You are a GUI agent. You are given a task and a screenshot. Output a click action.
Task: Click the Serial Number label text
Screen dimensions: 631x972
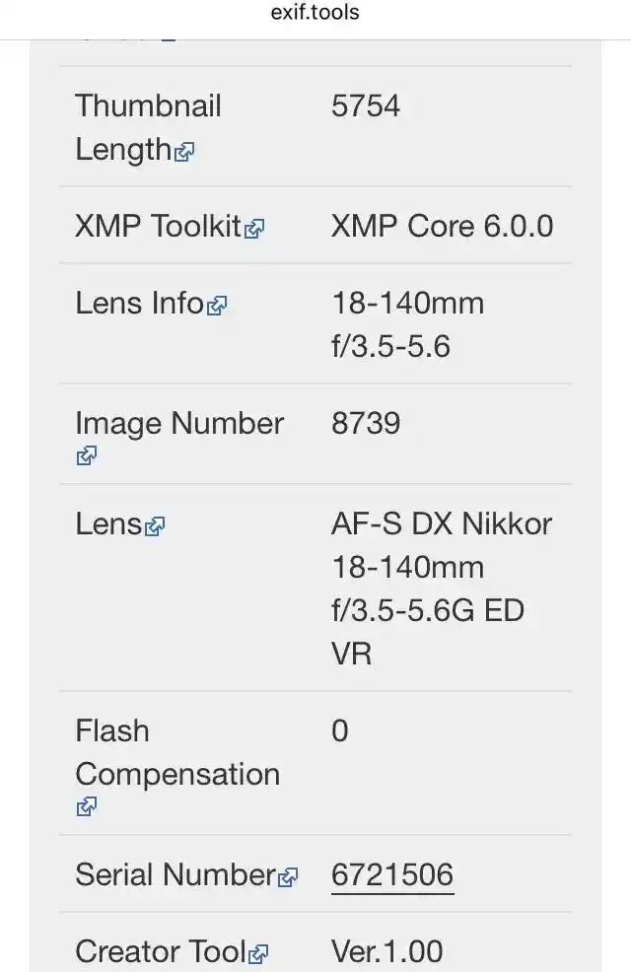coord(175,874)
